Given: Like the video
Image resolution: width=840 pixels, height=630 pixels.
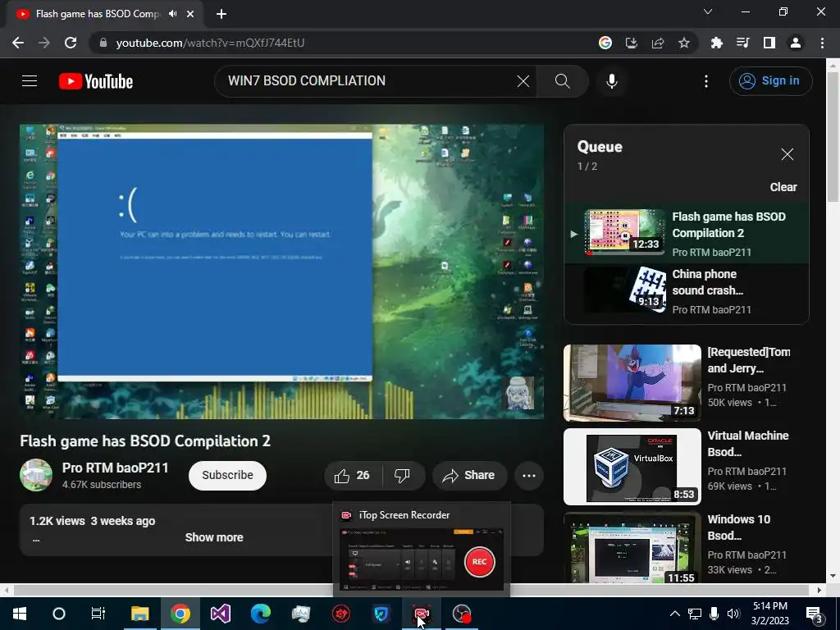Looking at the screenshot, I should (x=353, y=475).
